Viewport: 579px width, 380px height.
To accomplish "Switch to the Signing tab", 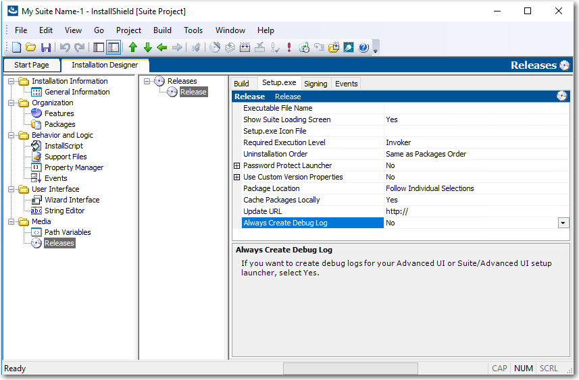I will (316, 84).
